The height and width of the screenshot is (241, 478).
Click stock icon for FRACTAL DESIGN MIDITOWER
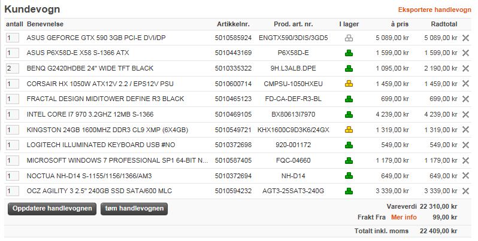349,99
